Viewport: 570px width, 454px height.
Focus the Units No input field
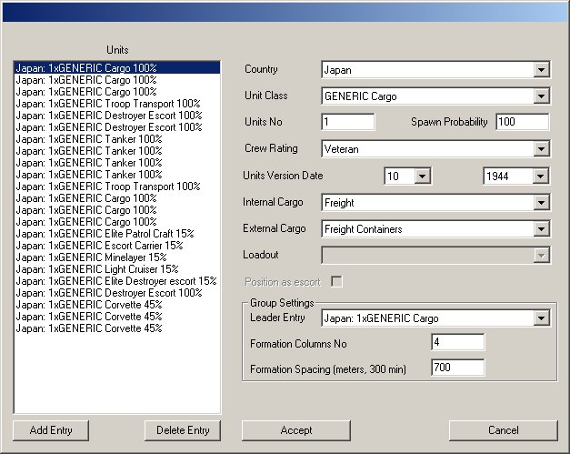348,122
